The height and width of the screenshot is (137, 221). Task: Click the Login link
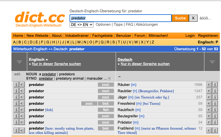tap(190, 36)
